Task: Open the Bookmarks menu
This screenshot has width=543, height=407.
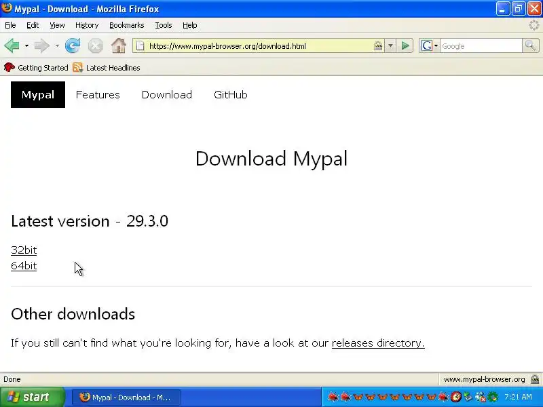Action: point(127,25)
